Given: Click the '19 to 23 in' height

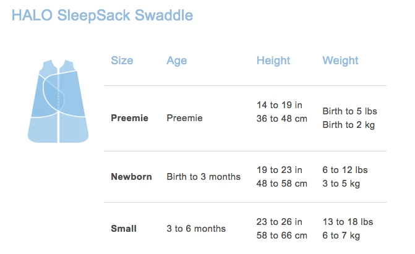Looking at the screenshot, I should point(279,170).
